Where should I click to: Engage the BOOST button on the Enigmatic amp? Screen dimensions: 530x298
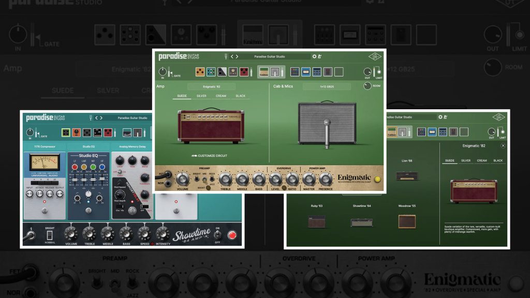pyautogui.click(x=208, y=187)
